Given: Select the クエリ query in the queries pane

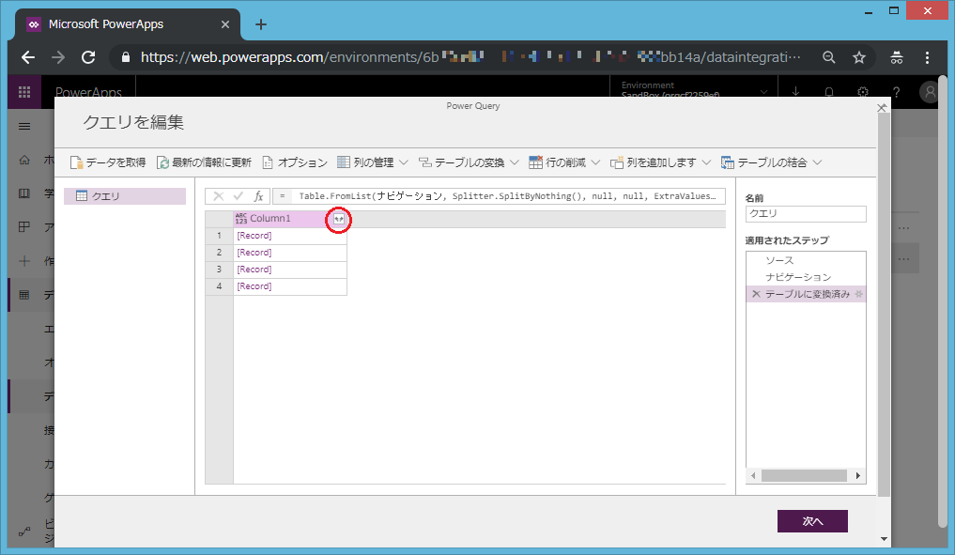Looking at the screenshot, I should 125,196.
